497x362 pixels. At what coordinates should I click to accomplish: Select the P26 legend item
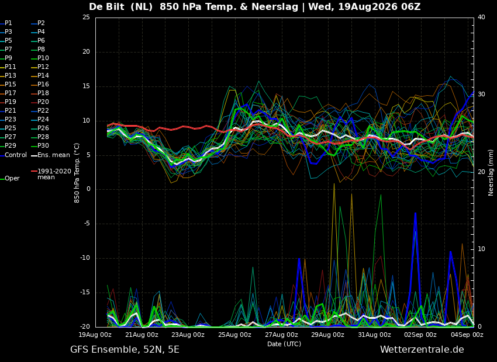[40, 128]
